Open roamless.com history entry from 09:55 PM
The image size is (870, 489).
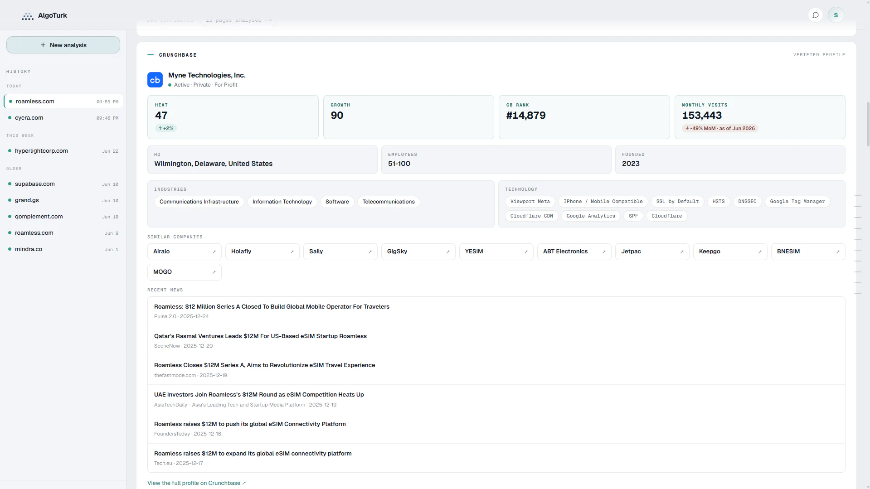click(63, 102)
